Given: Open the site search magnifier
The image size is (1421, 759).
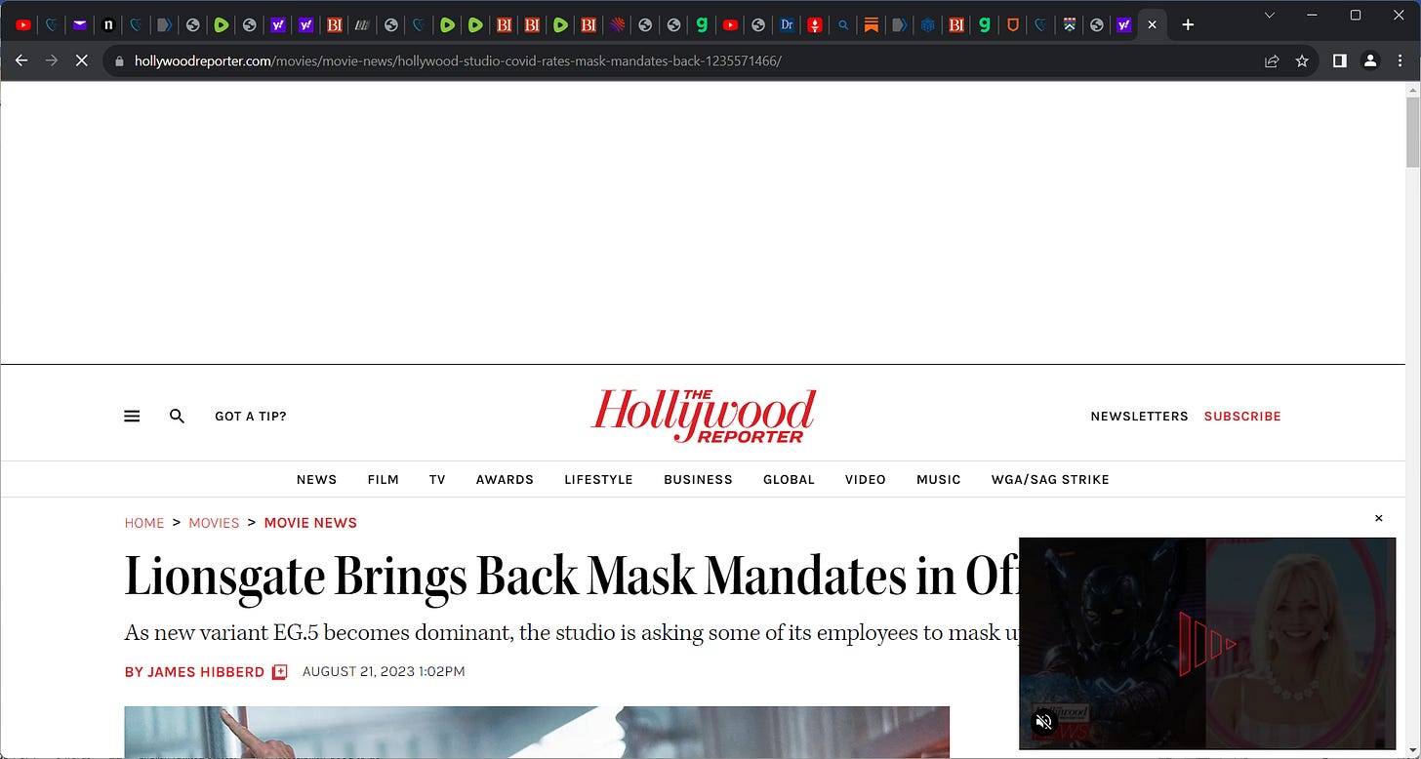Looking at the screenshot, I should click(x=177, y=416).
